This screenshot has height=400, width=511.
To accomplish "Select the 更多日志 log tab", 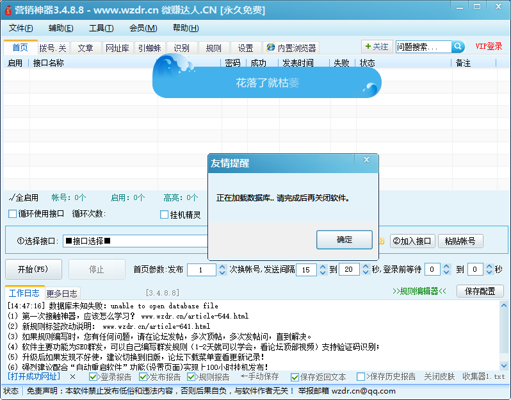I will (x=62, y=294).
